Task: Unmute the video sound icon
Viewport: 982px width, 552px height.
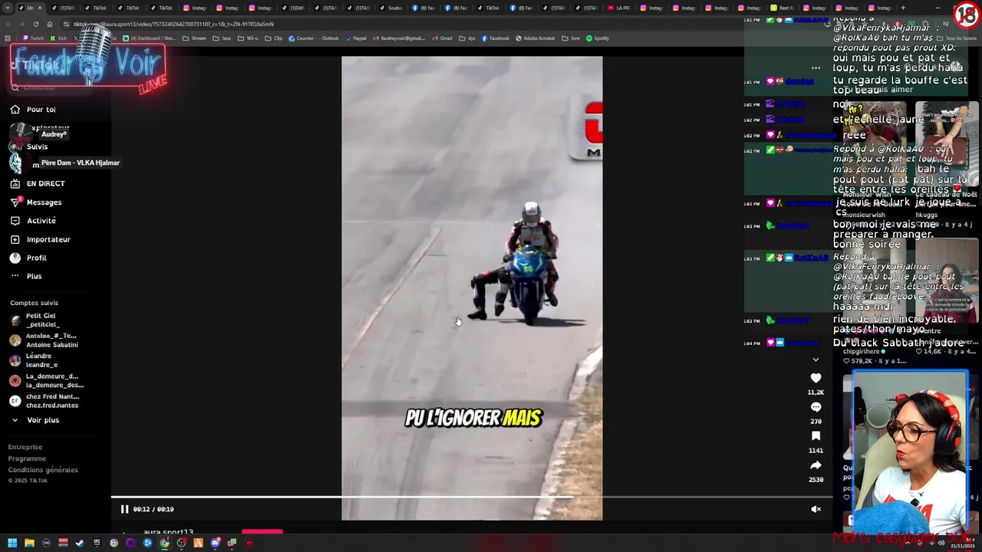Action: [816, 509]
